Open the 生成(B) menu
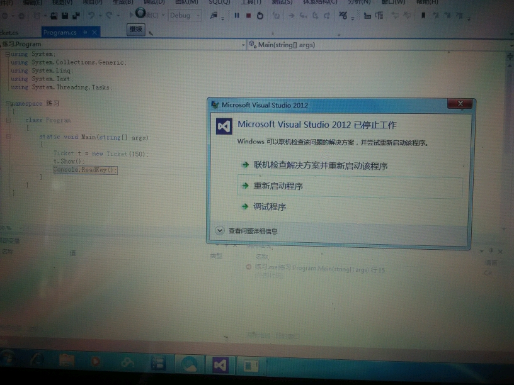 [x=123, y=3]
